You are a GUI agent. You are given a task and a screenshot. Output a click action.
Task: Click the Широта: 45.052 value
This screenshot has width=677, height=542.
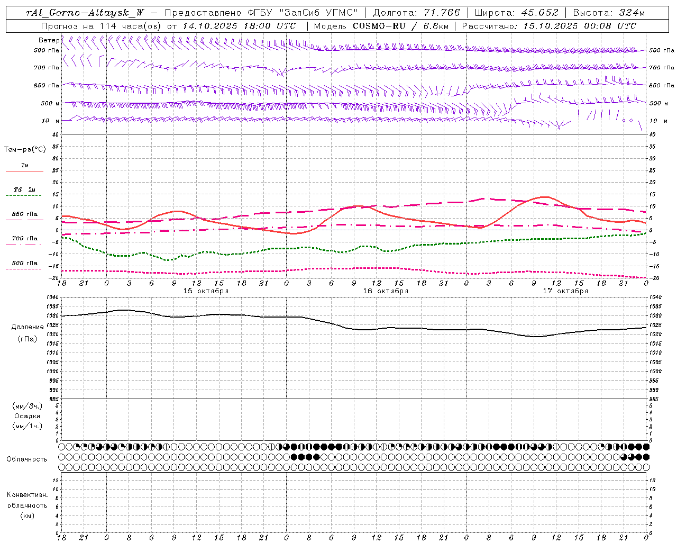pos(517,13)
